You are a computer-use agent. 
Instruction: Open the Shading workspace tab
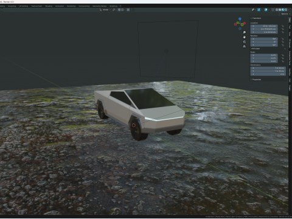(49, 6)
